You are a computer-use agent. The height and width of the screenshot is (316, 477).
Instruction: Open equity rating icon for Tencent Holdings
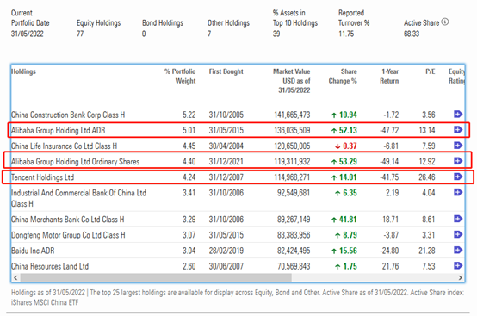click(458, 177)
